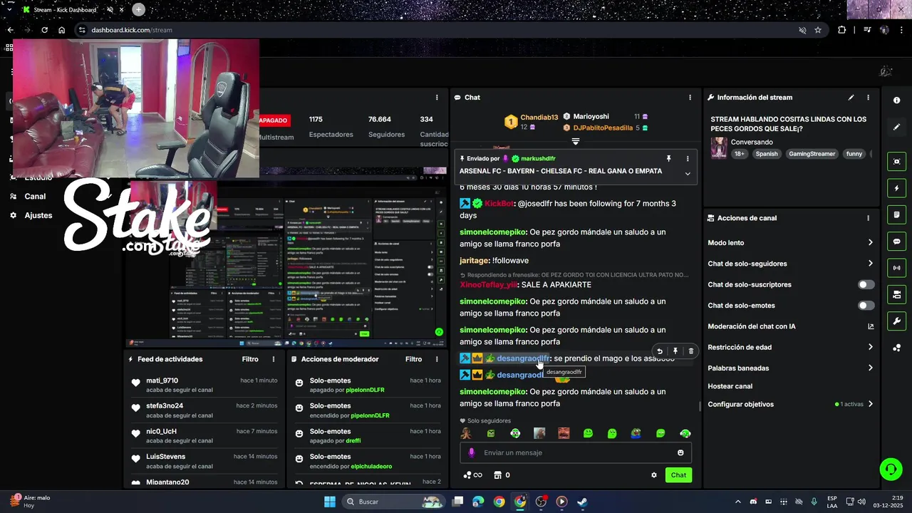Click the pencil icon in Información del stream
The image size is (912, 513).
click(x=851, y=98)
